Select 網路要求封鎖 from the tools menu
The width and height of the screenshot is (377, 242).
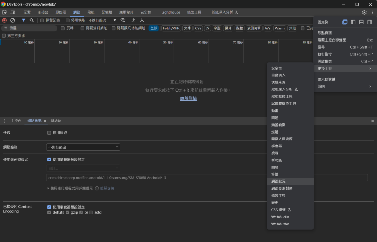tap(290, 189)
